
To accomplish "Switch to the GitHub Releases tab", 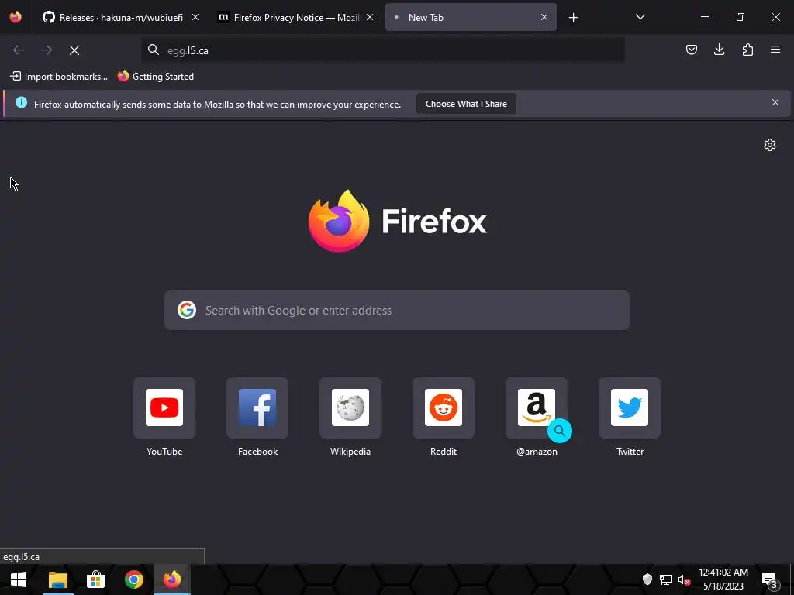I will click(x=120, y=17).
